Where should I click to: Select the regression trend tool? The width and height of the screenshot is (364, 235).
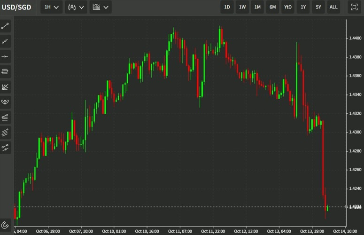[x=5, y=117]
